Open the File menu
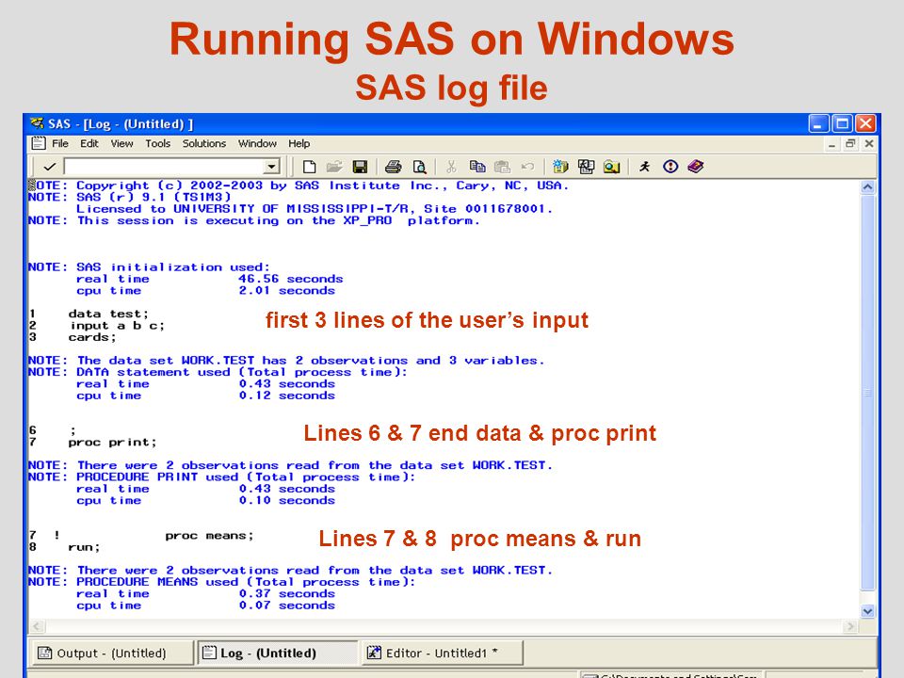Viewport: 904px width, 678px height. (x=60, y=143)
